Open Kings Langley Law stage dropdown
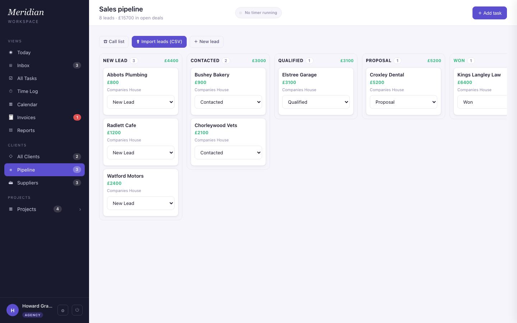Image resolution: width=517 pixels, height=323 pixels. (x=482, y=102)
